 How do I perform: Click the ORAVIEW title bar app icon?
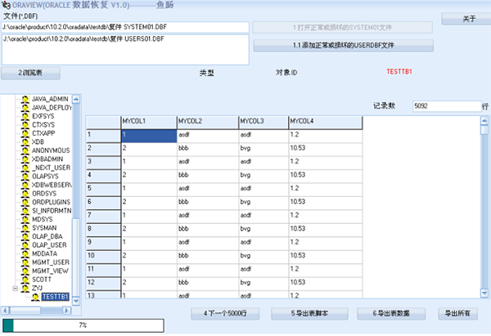6,6
